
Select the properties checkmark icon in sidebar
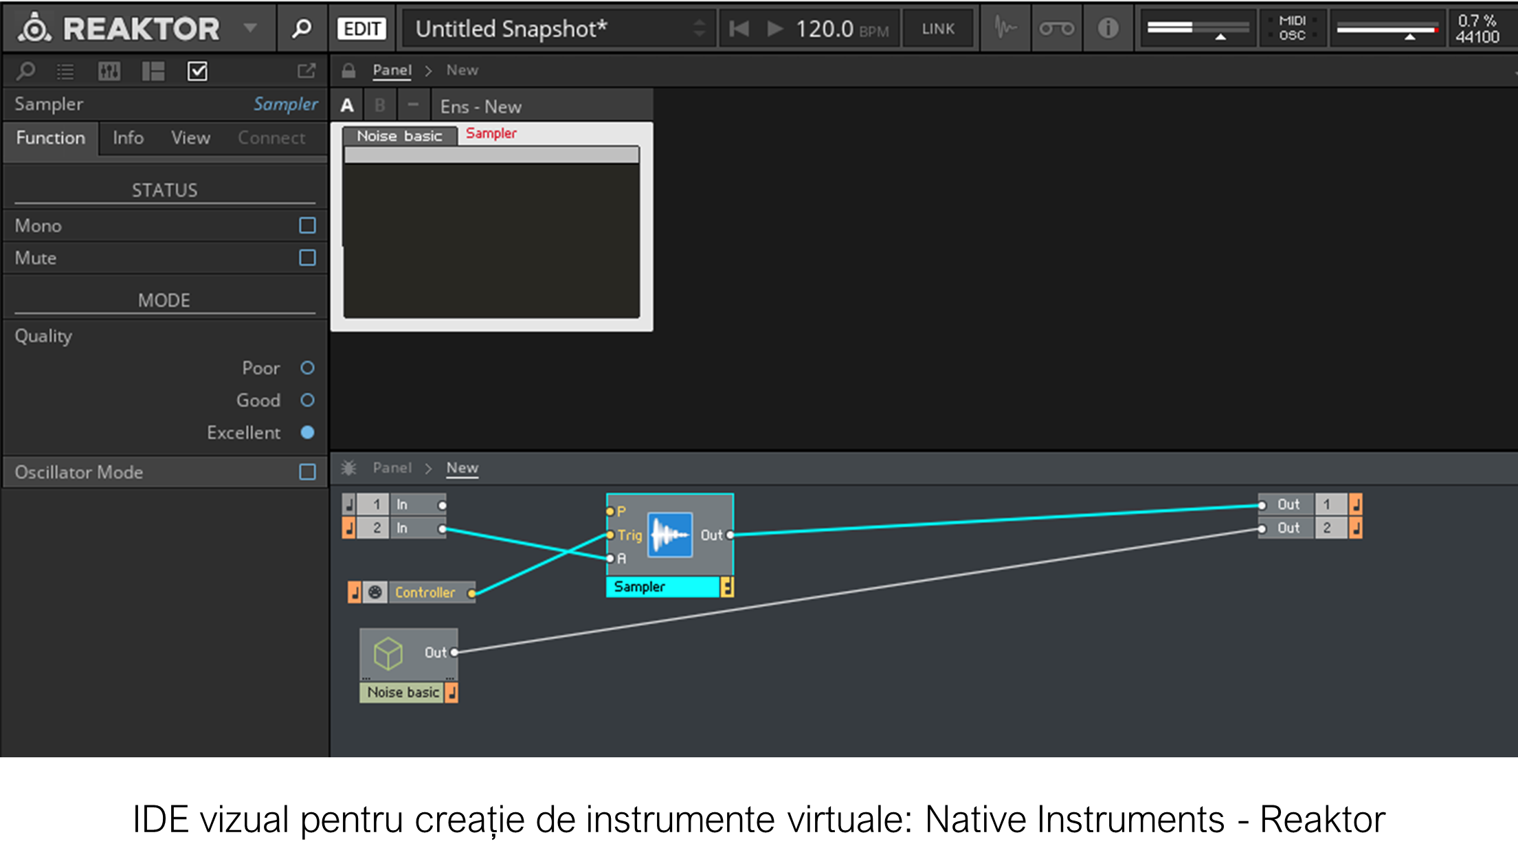pos(197,71)
